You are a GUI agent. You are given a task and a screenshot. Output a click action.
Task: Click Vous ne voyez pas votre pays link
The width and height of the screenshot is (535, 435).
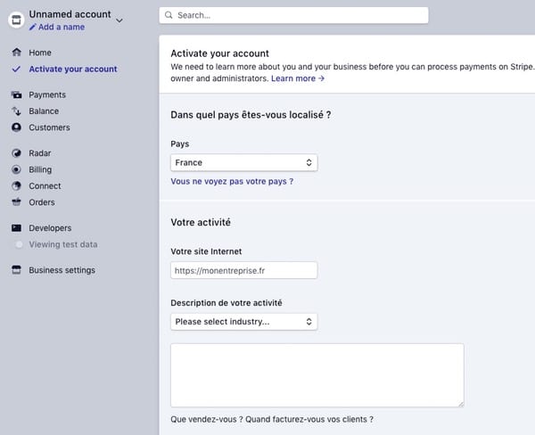click(232, 181)
